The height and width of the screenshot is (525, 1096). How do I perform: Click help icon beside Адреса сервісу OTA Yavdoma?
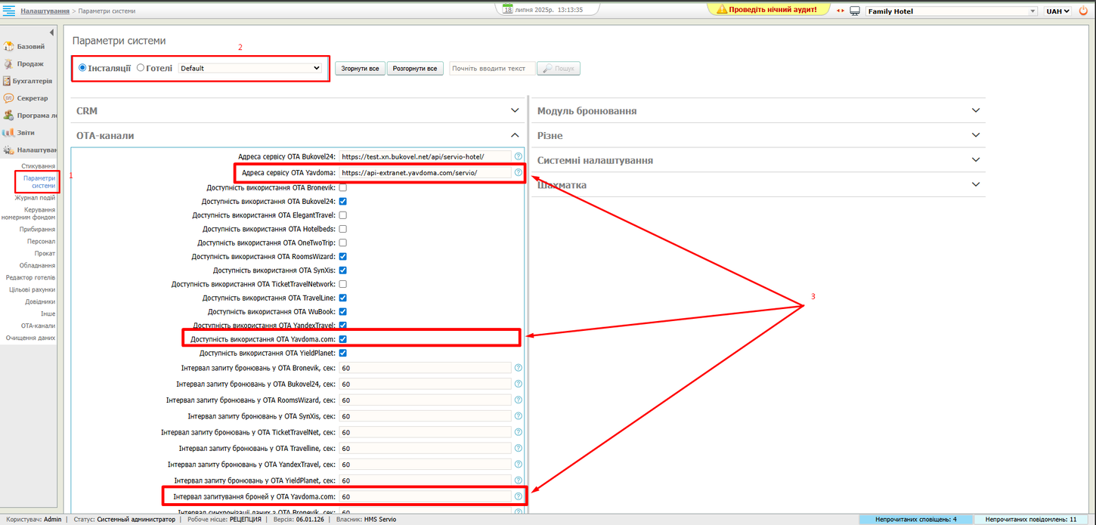(518, 172)
